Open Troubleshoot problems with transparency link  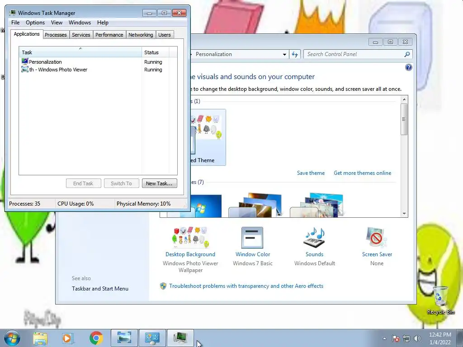click(x=246, y=286)
